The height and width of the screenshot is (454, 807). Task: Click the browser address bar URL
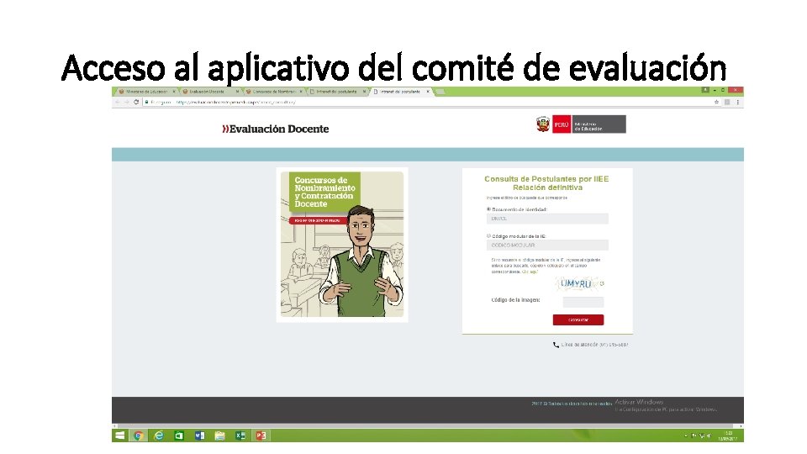click(x=235, y=102)
